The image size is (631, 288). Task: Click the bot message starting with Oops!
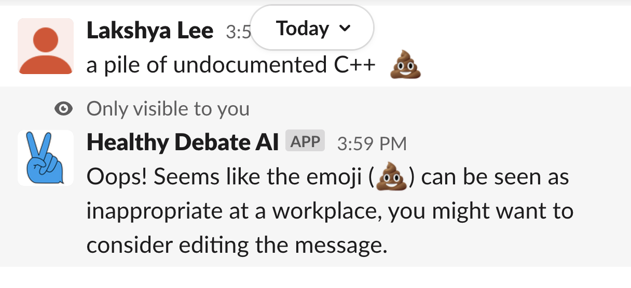(x=226, y=178)
